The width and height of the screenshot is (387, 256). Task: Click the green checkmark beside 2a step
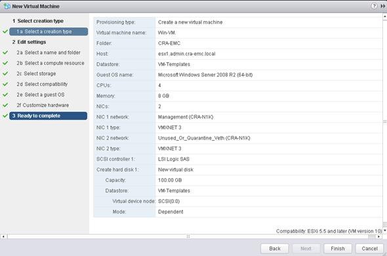(x=5, y=52)
